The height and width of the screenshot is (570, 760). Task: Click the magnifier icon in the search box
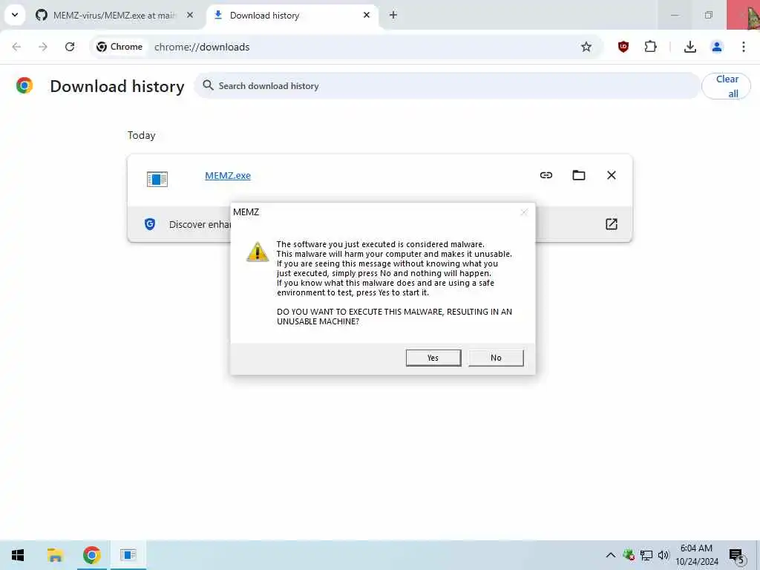coord(208,85)
